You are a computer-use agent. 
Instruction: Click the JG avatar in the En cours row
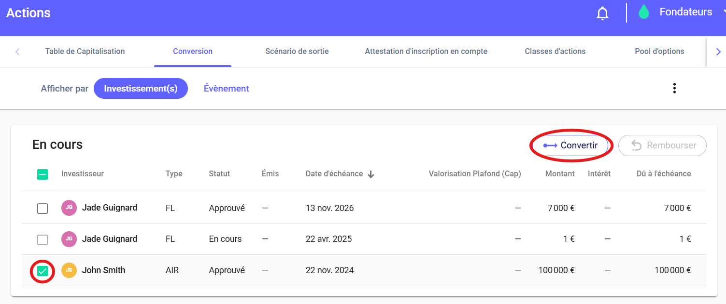69,239
